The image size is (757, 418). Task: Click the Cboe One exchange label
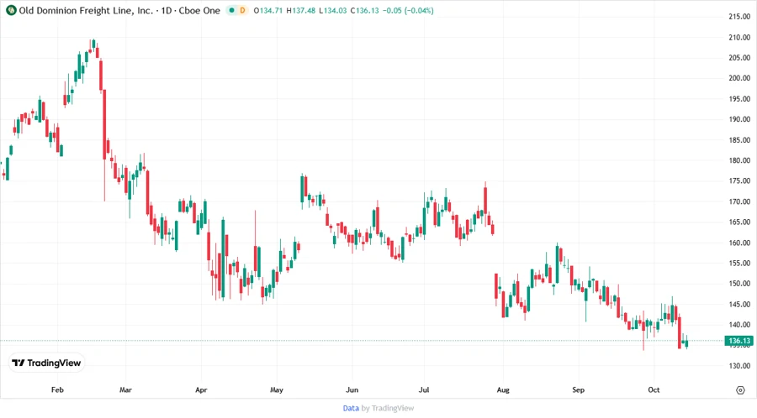coord(199,10)
